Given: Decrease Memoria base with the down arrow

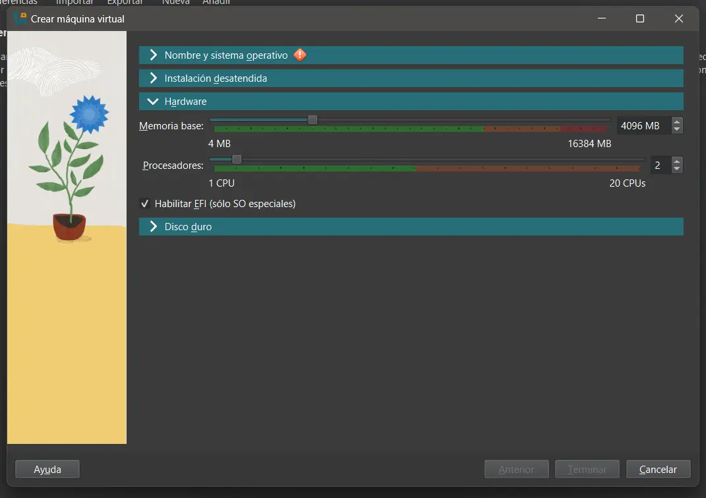Looking at the screenshot, I should 677,129.
